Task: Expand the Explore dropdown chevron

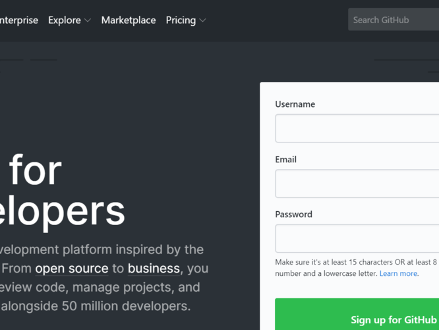Action: (88, 20)
